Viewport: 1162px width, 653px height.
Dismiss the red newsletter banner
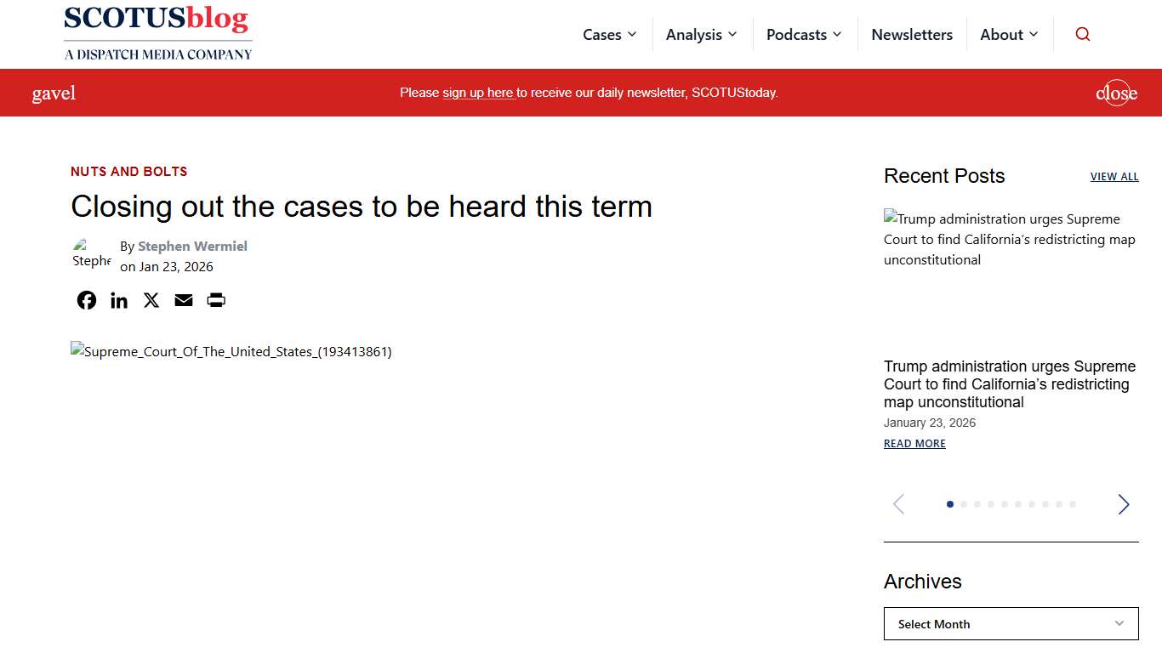[x=1116, y=93]
